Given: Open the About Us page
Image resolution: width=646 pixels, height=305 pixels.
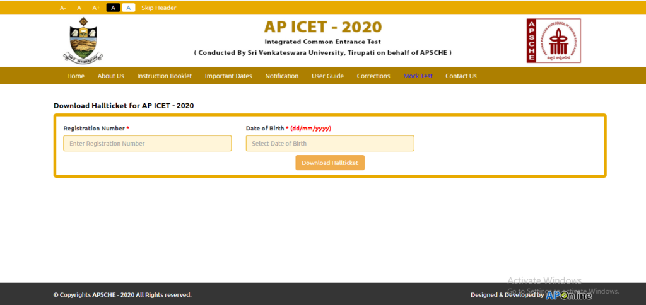Looking at the screenshot, I should 111,76.
